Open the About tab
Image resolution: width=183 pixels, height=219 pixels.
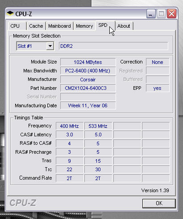(124, 26)
